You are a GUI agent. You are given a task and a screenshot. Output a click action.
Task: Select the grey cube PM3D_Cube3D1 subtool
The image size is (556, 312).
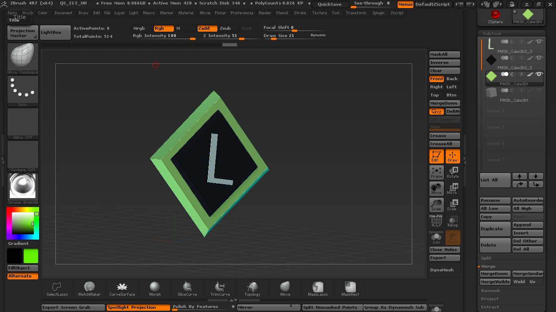[515, 94]
